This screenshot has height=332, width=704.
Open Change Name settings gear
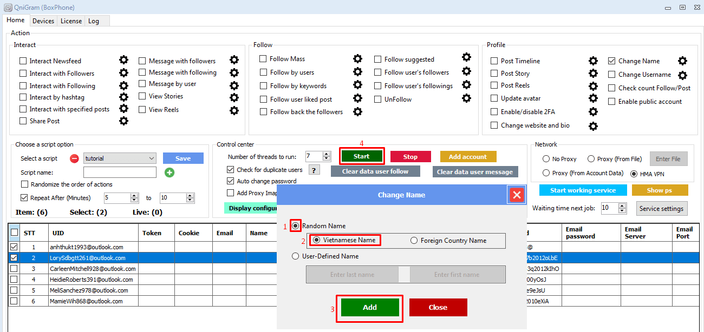682,61
